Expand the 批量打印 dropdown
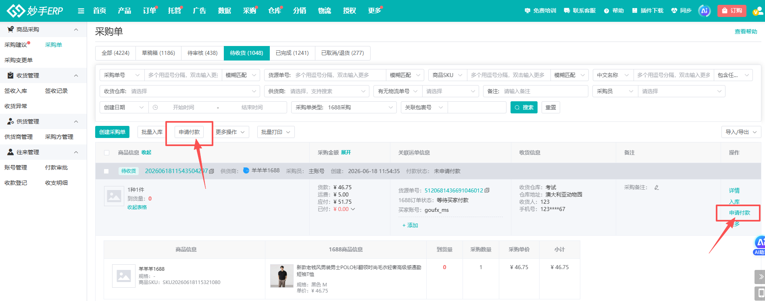The width and height of the screenshot is (765, 301). point(276,132)
